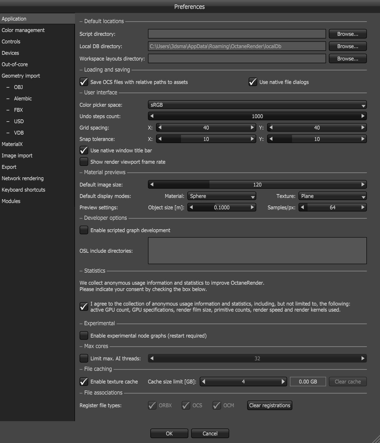Toggle Save OCS files with relative paths
380x443 pixels.
tap(84, 82)
